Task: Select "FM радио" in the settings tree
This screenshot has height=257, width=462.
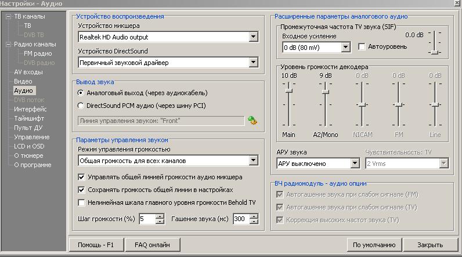Action: pos(38,54)
